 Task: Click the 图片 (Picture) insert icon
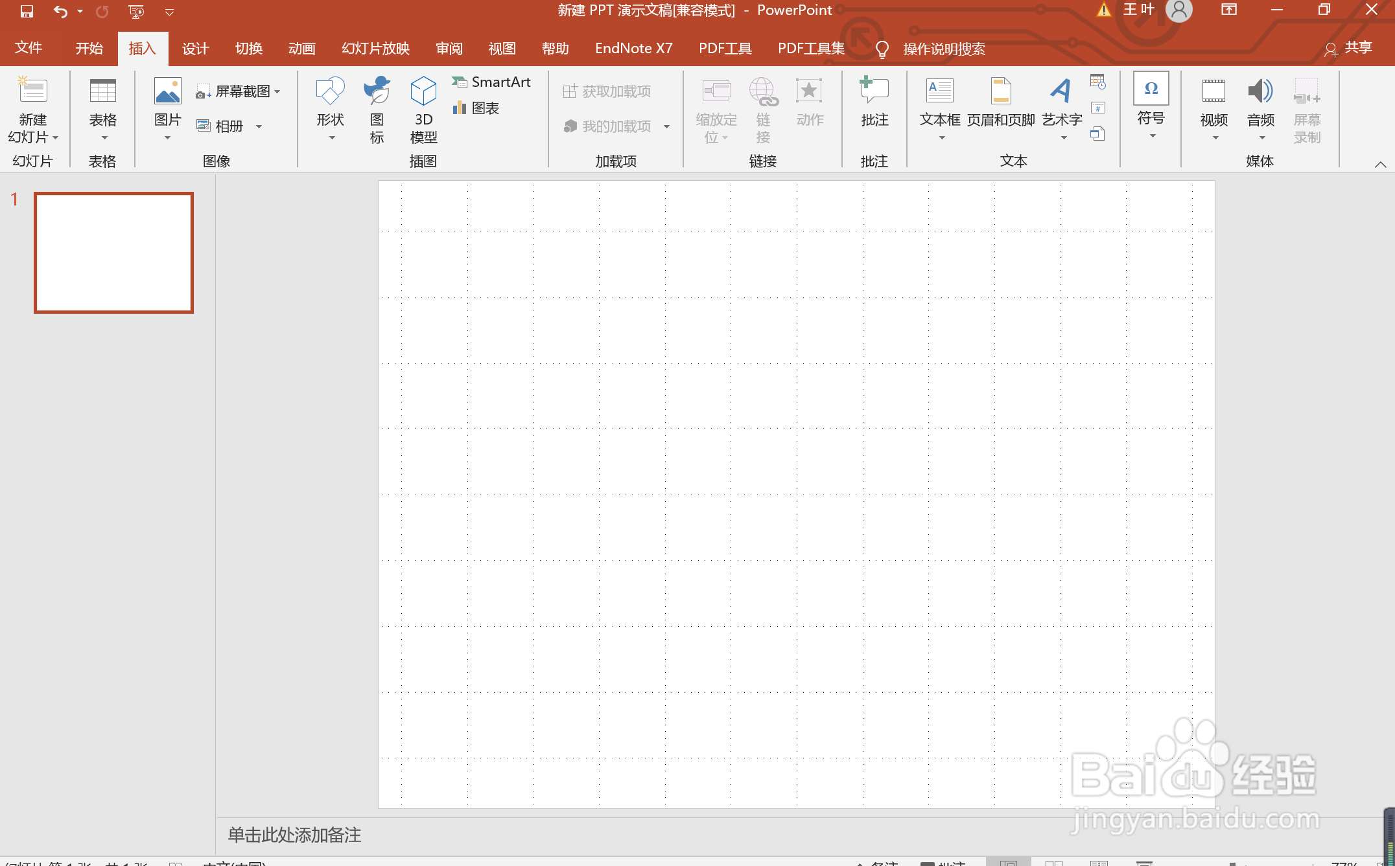tap(167, 92)
